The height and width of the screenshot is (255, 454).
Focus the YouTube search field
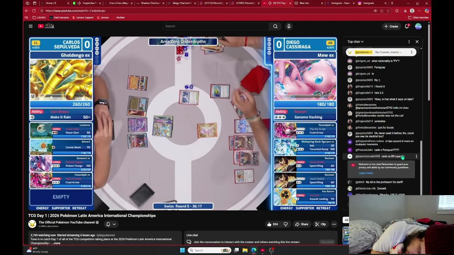pyautogui.click(x=216, y=26)
